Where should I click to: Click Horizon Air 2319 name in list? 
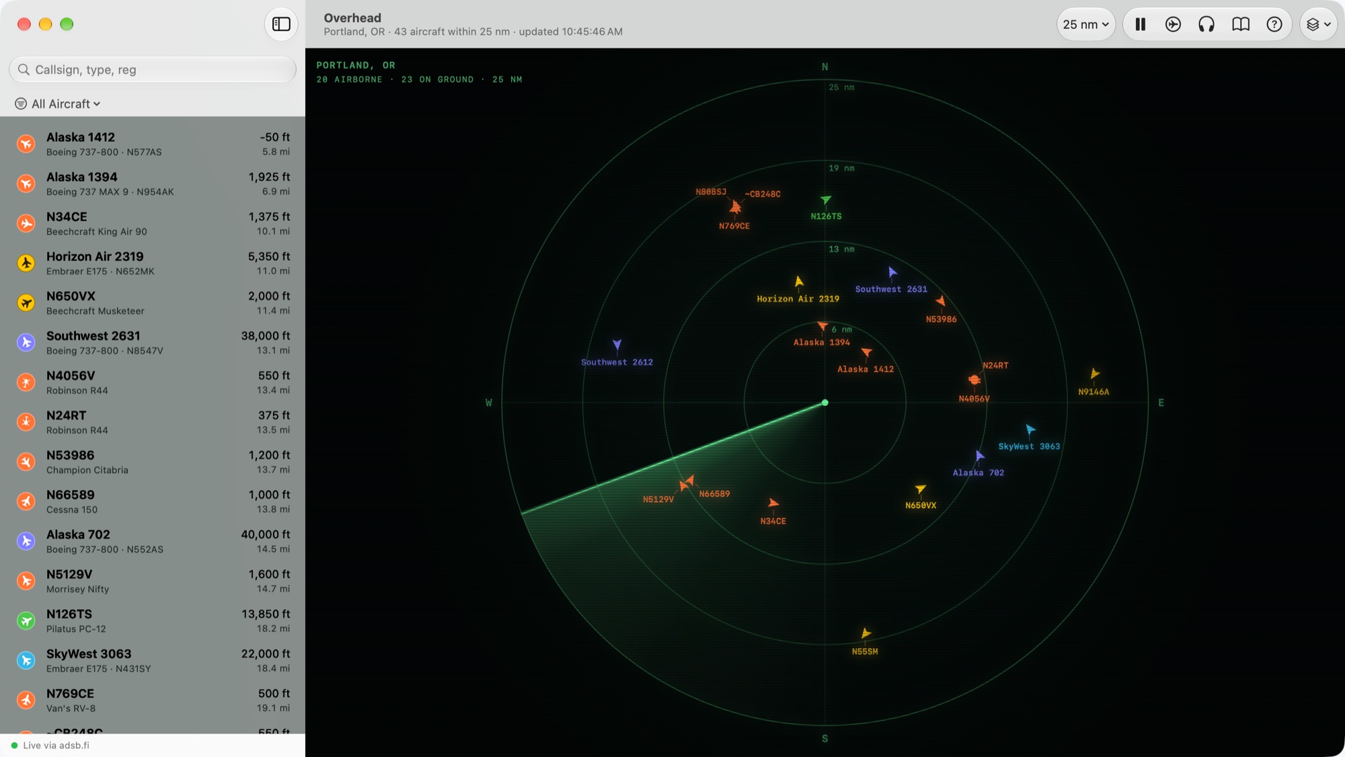pyautogui.click(x=95, y=256)
